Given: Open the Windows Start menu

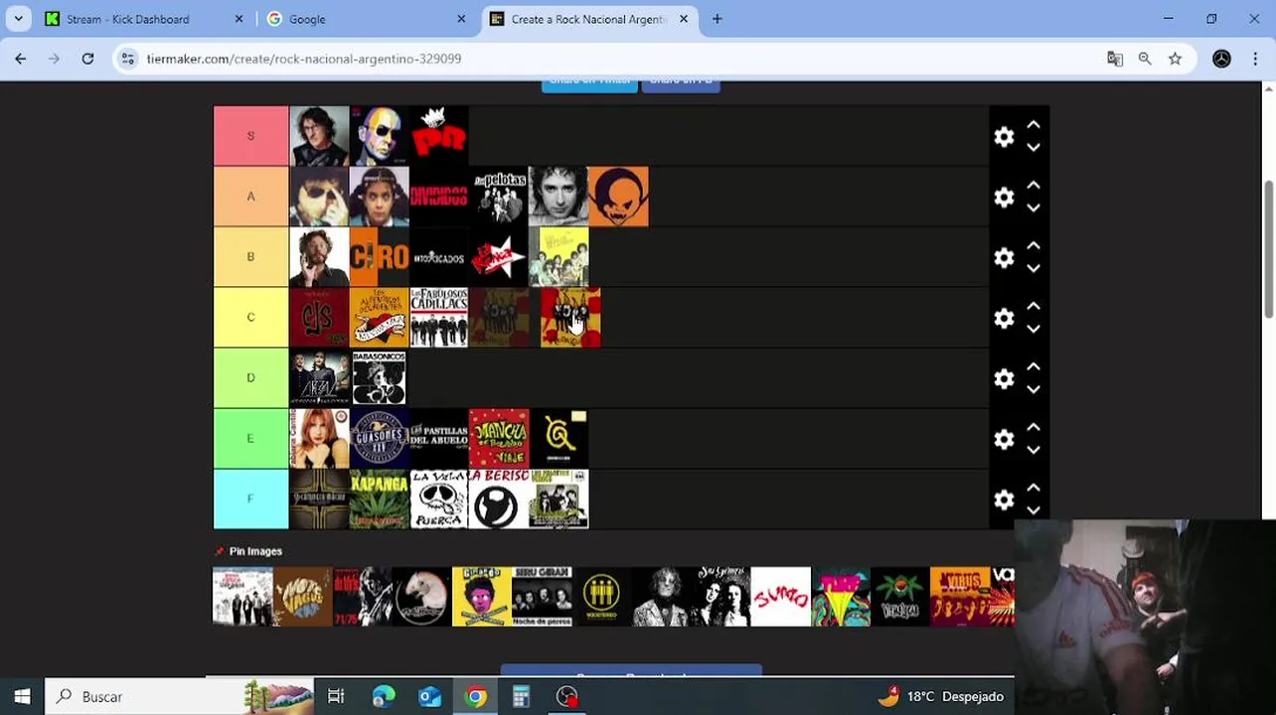Looking at the screenshot, I should pos(22,696).
